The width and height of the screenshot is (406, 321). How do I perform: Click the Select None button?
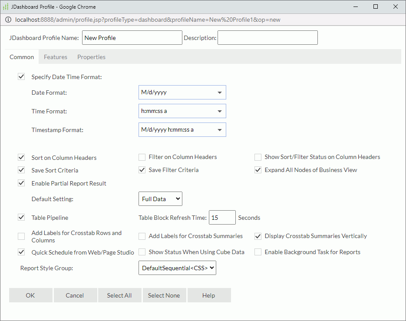(164, 295)
